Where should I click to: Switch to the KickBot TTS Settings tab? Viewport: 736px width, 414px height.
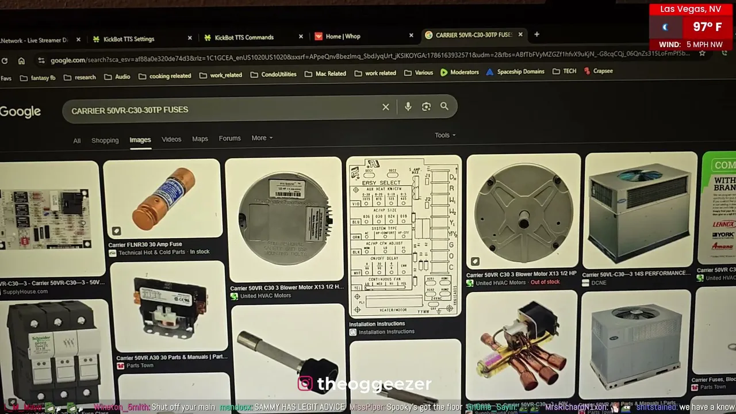pos(129,39)
